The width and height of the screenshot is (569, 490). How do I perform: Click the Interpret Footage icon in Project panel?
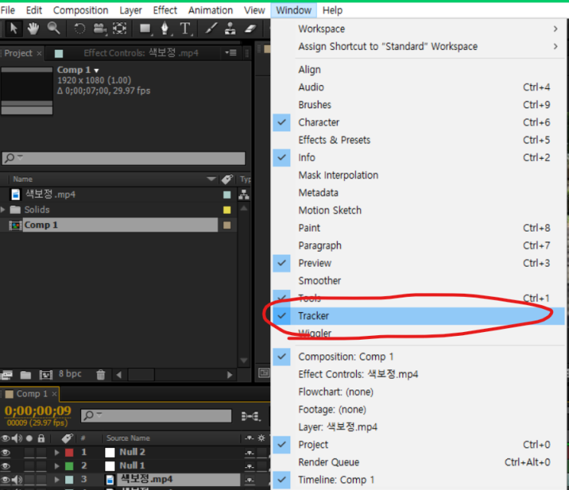pyautogui.click(x=6, y=374)
